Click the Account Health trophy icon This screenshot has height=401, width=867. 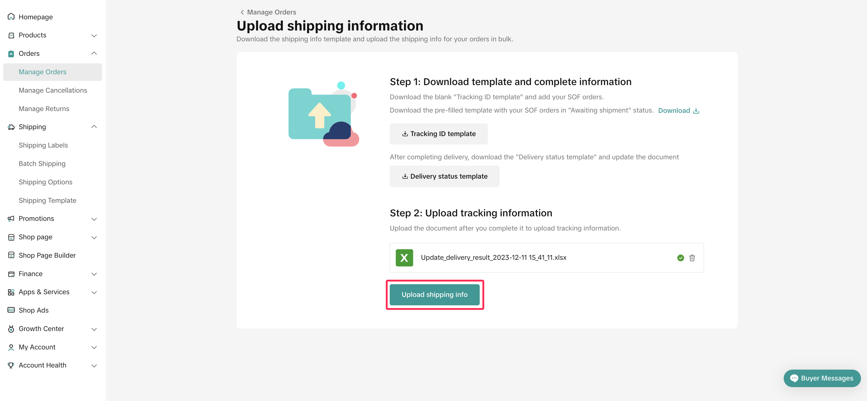(11, 365)
